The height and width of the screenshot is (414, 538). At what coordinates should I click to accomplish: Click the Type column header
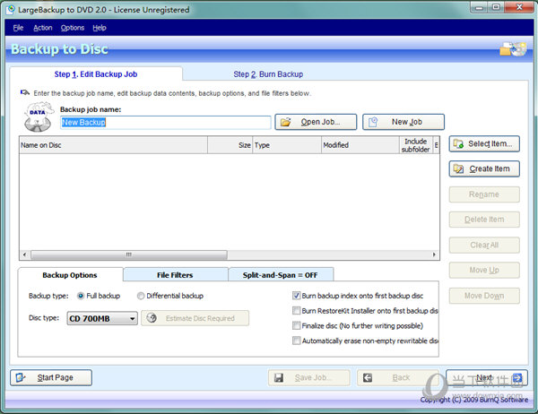tap(287, 145)
